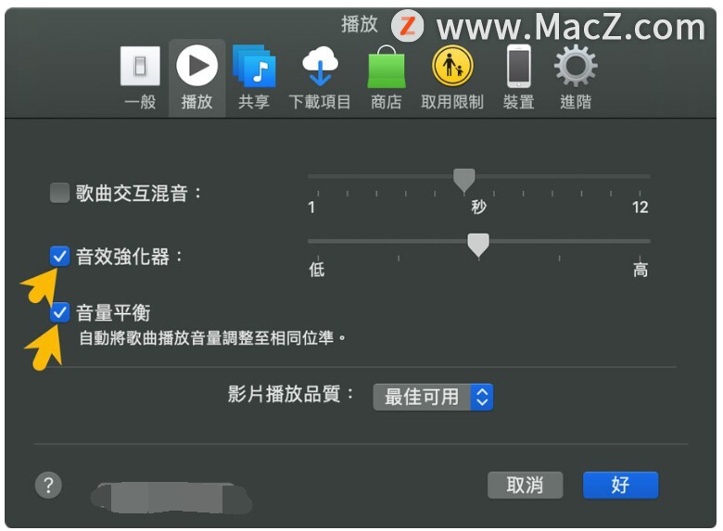Click the 音量平衡 label text
Viewport: 723px width, 531px height.
113,312
